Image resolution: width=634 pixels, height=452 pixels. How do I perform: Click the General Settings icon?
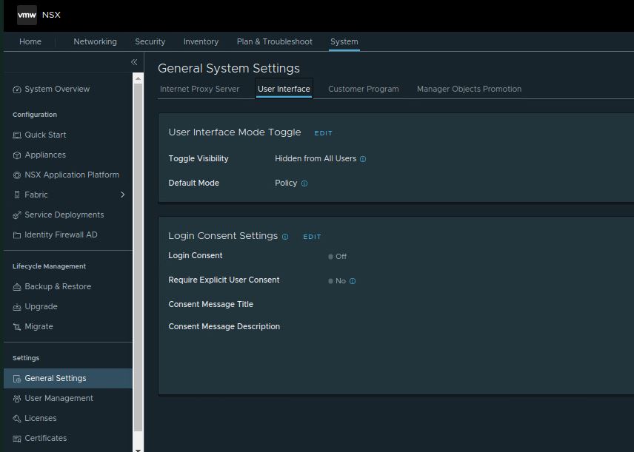tap(16, 379)
